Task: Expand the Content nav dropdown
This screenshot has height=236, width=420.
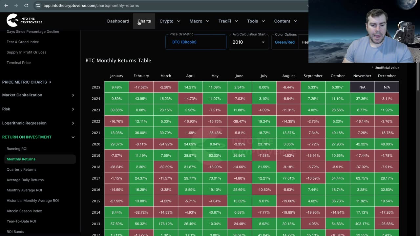Action: click(285, 21)
